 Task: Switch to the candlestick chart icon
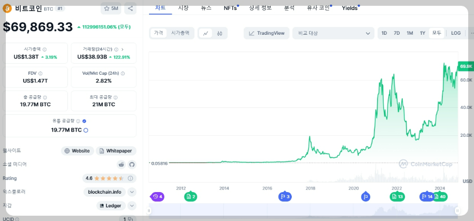(x=220, y=33)
